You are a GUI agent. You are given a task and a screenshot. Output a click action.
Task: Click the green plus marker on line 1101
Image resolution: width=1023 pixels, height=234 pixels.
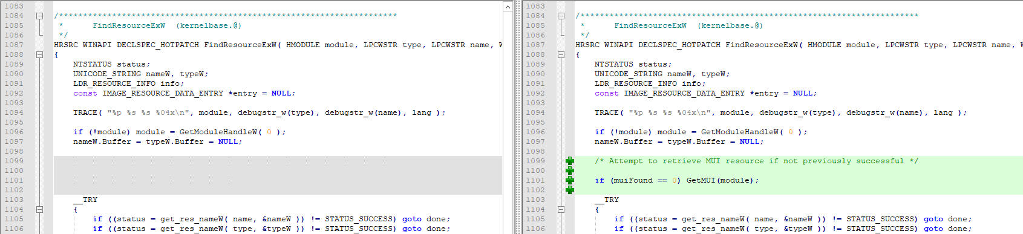(569, 180)
